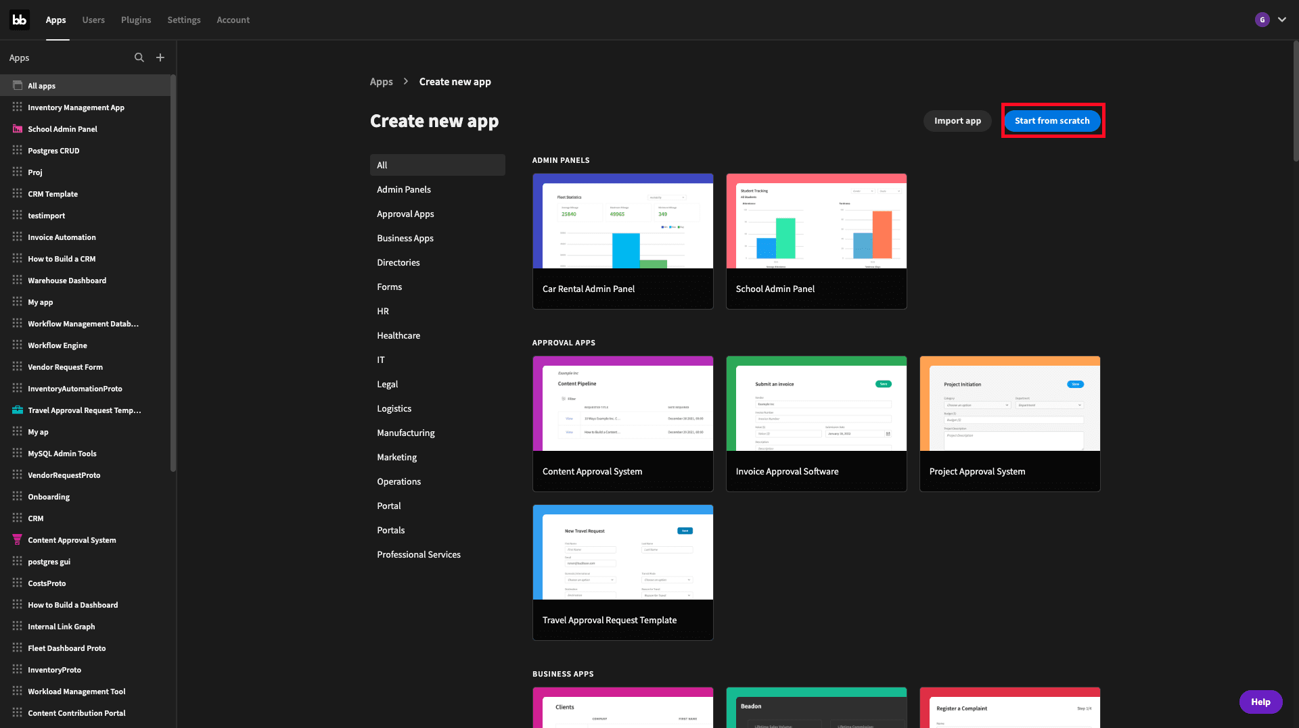Image resolution: width=1299 pixels, height=728 pixels.
Task: Click the Budibase logo icon
Action: pyautogui.click(x=20, y=20)
